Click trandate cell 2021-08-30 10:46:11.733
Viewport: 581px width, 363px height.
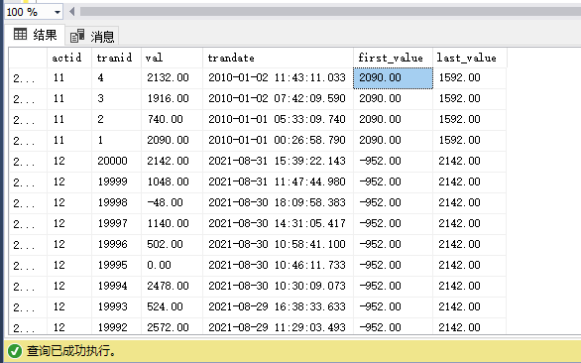tap(278, 265)
